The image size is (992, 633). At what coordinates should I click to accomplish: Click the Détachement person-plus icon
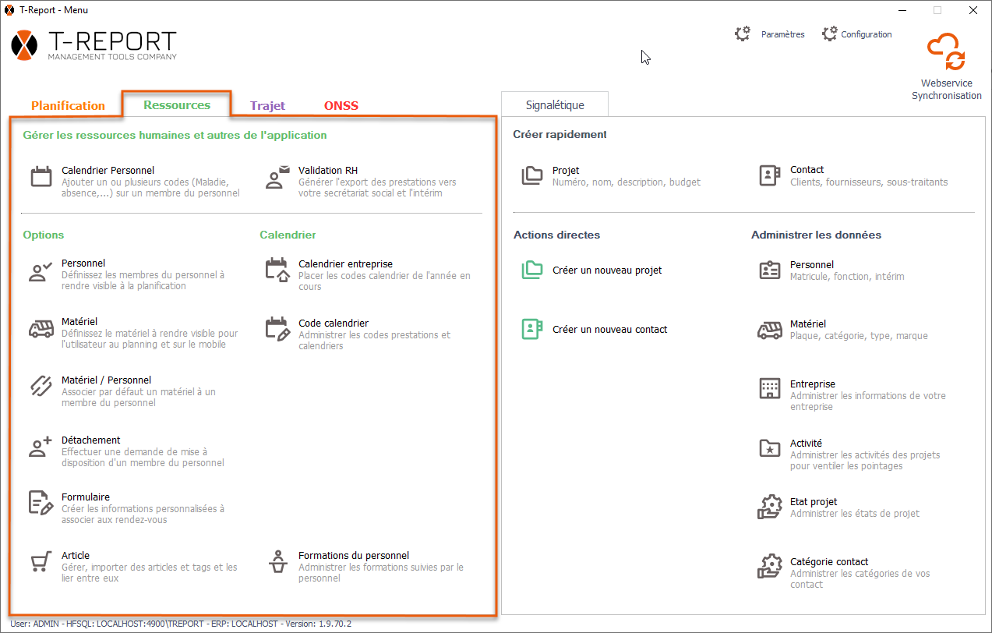(x=41, y=447)
